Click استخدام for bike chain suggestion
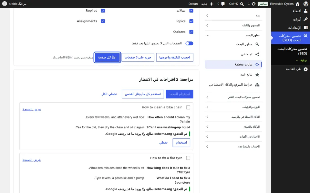310x193 pixels. pos(181,142)
